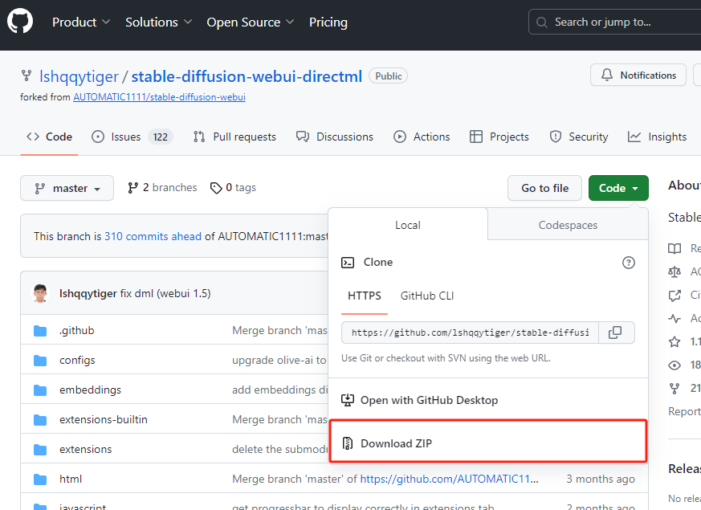Go to the Pricing page
The height and width of the screenshot is (510, 701).
(328, 22)
